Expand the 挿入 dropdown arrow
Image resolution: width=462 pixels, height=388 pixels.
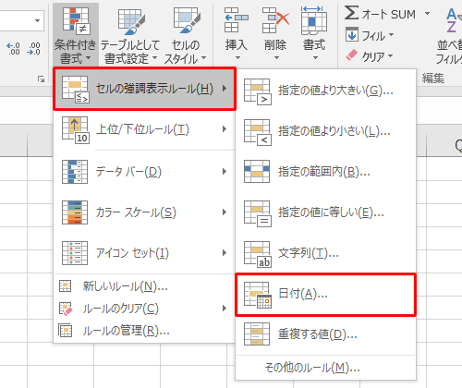click(x=237, y=57)
